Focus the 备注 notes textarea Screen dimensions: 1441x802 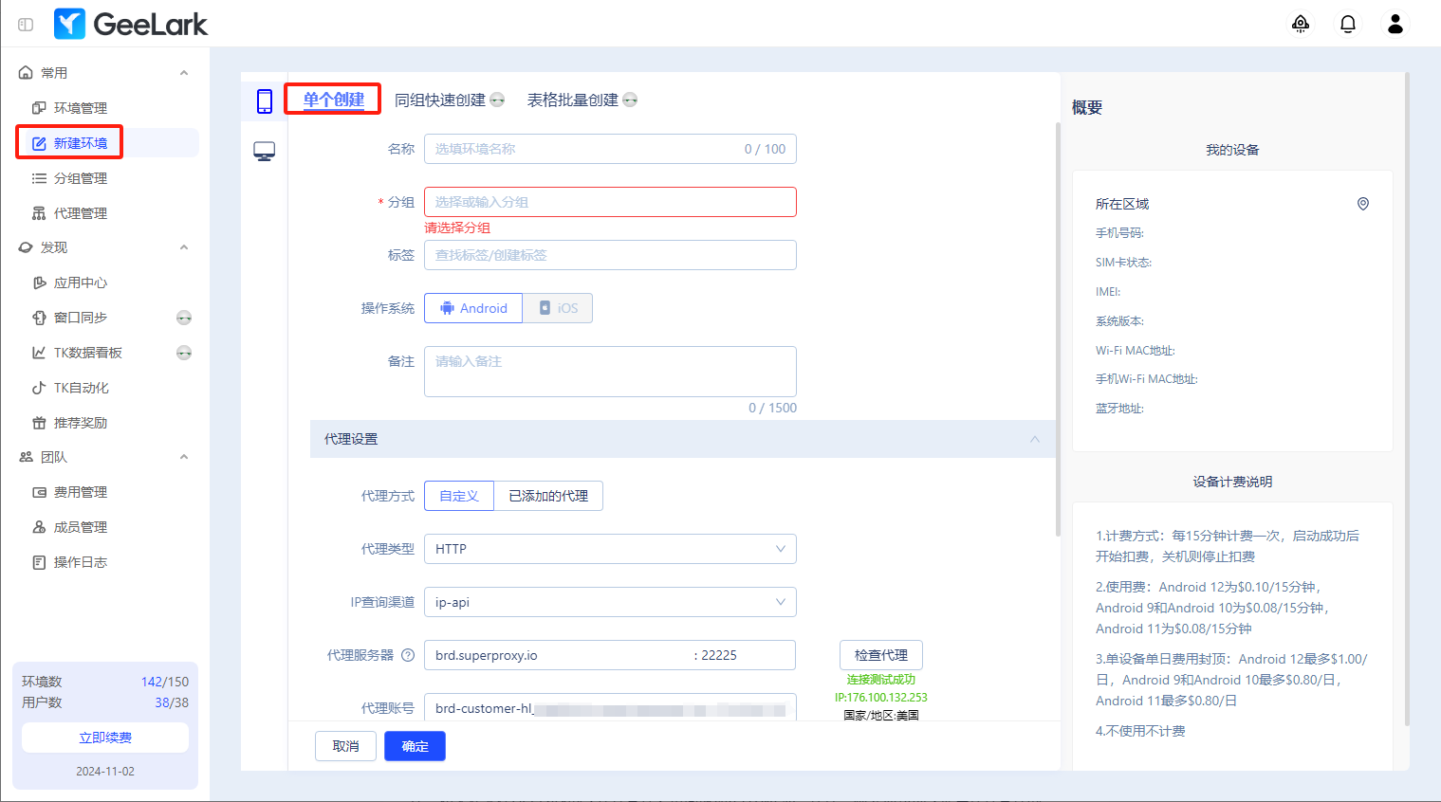point(610,372)
